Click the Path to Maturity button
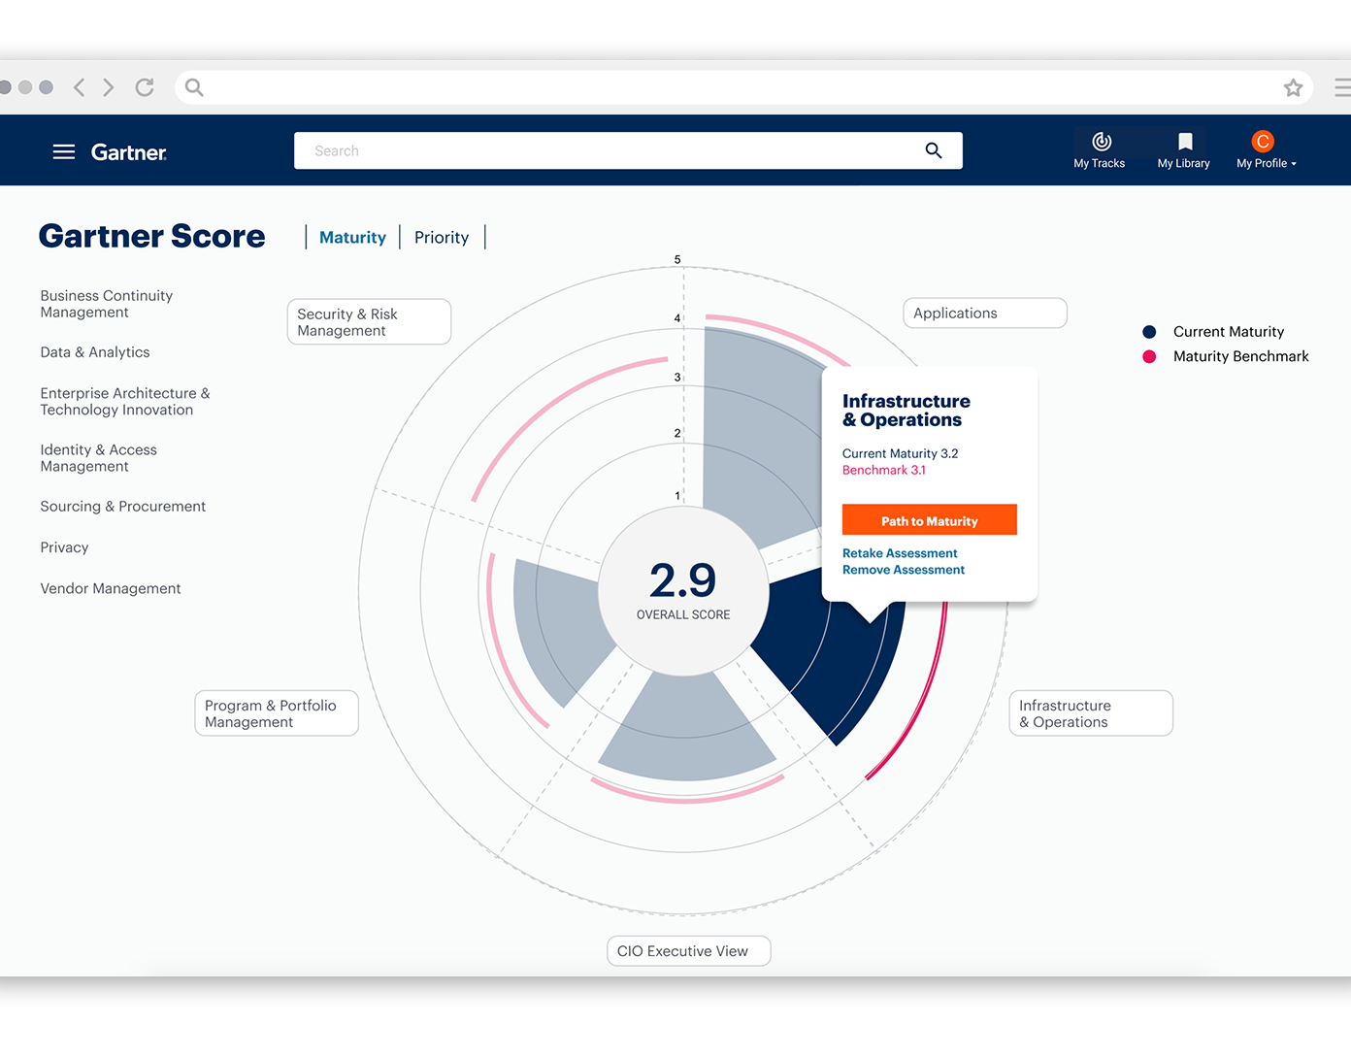Screen dimensions: 1351x1057 [930, 520]
